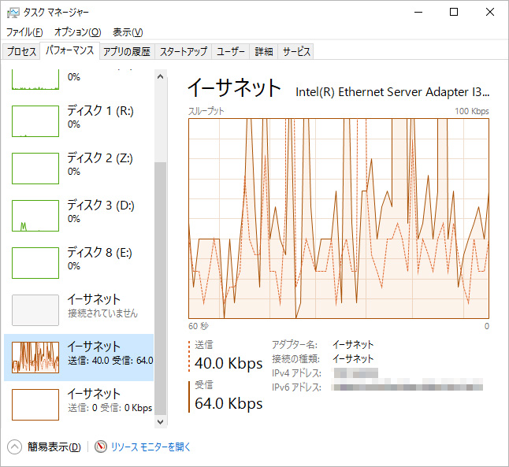Click the Resource Monitor icon
Screen dimensions: 509x467
(x=100, y=447)
